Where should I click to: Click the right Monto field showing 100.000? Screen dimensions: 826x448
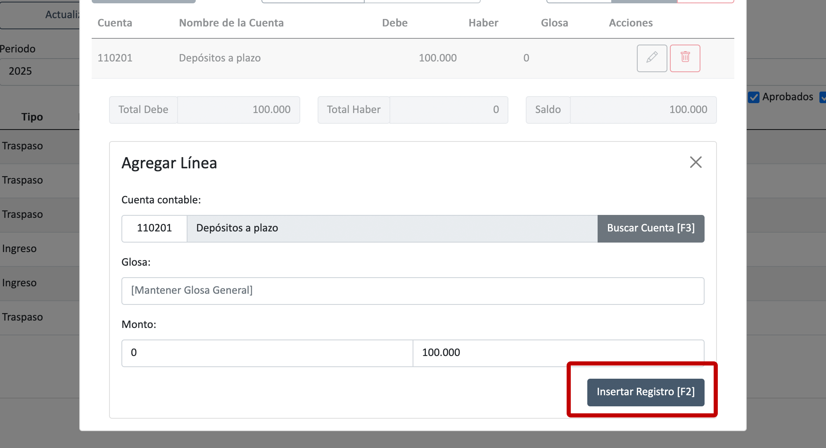coord(558,353)
